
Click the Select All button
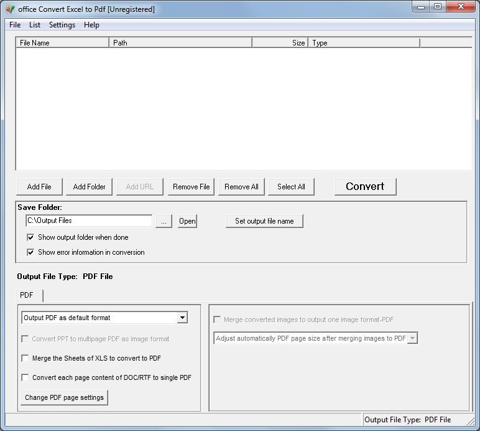291,187
